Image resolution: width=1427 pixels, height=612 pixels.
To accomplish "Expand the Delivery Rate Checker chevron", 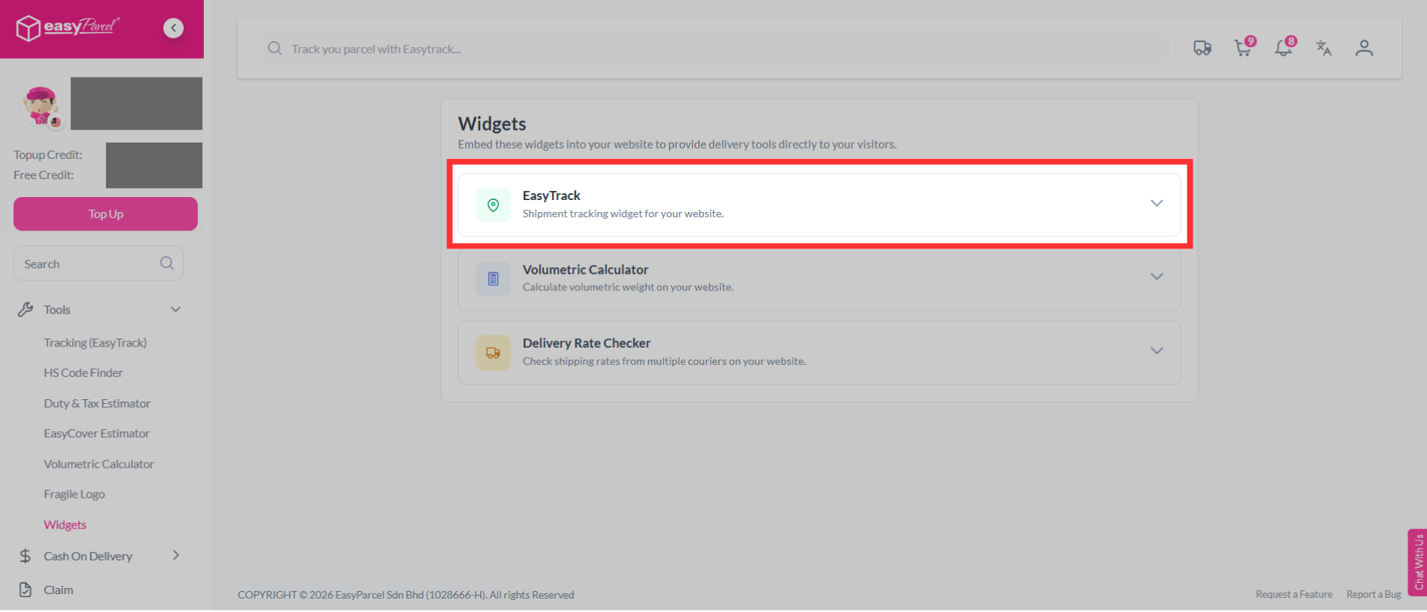I will (x=1157, y=351).
